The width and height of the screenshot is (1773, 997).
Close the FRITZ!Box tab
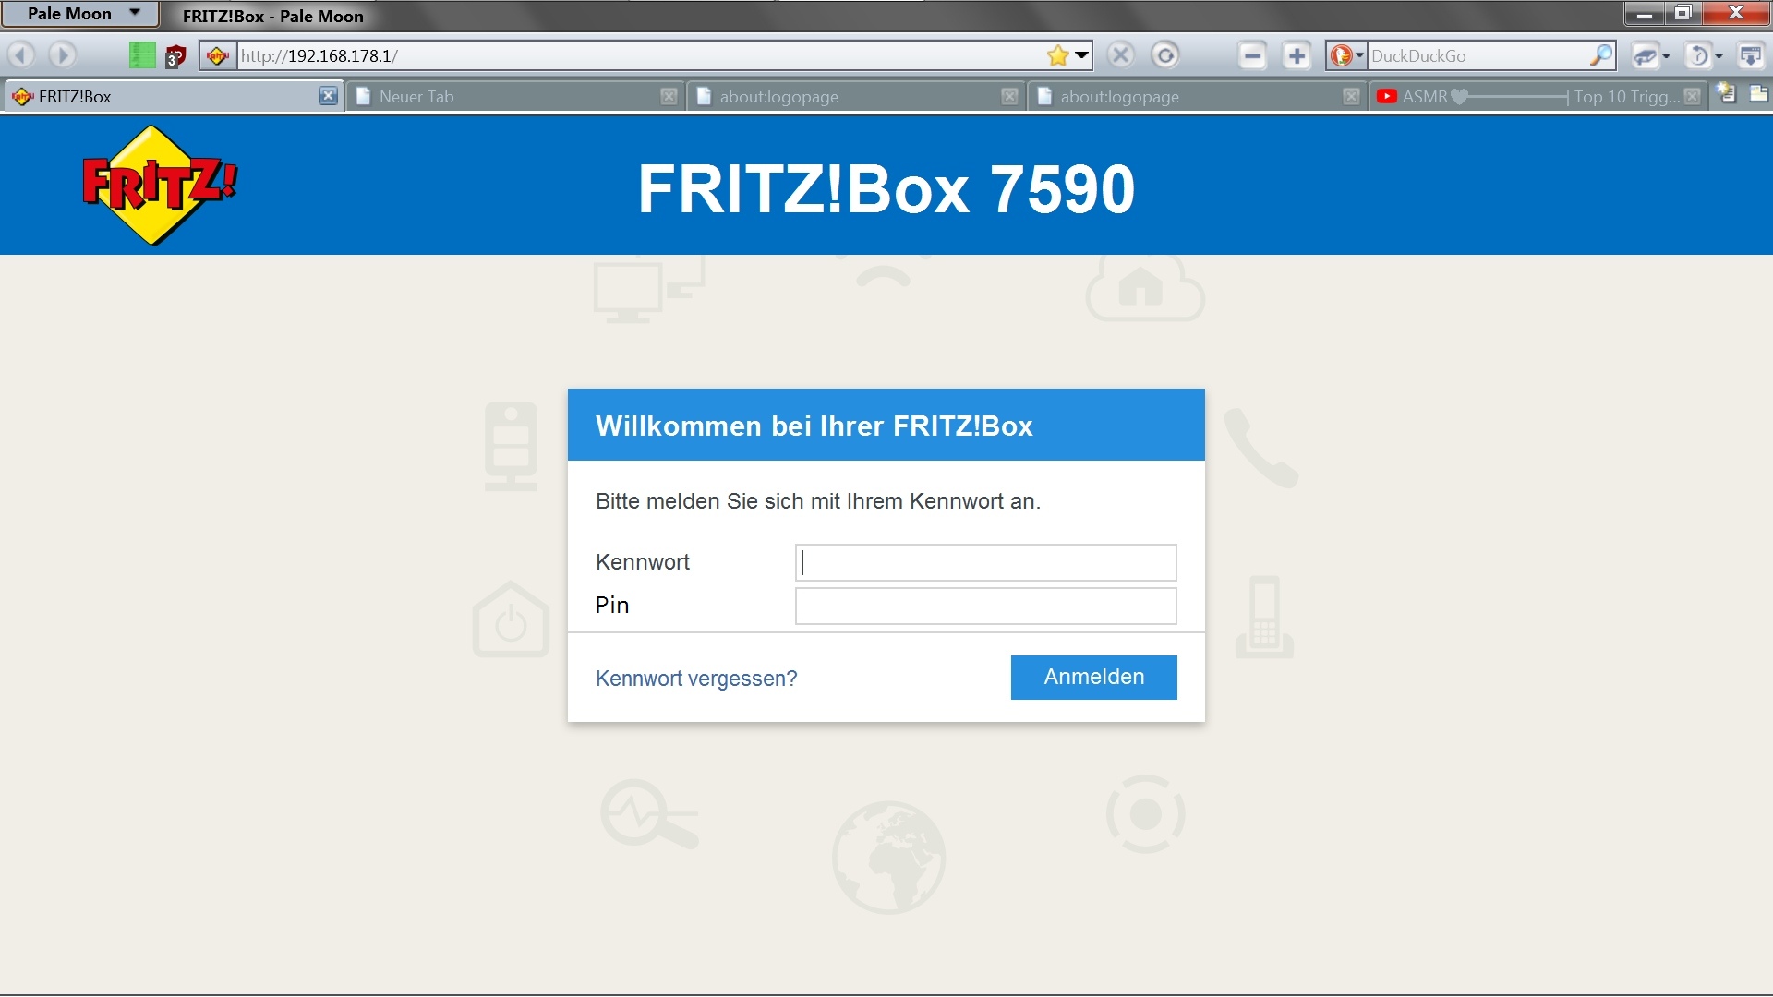328,96
